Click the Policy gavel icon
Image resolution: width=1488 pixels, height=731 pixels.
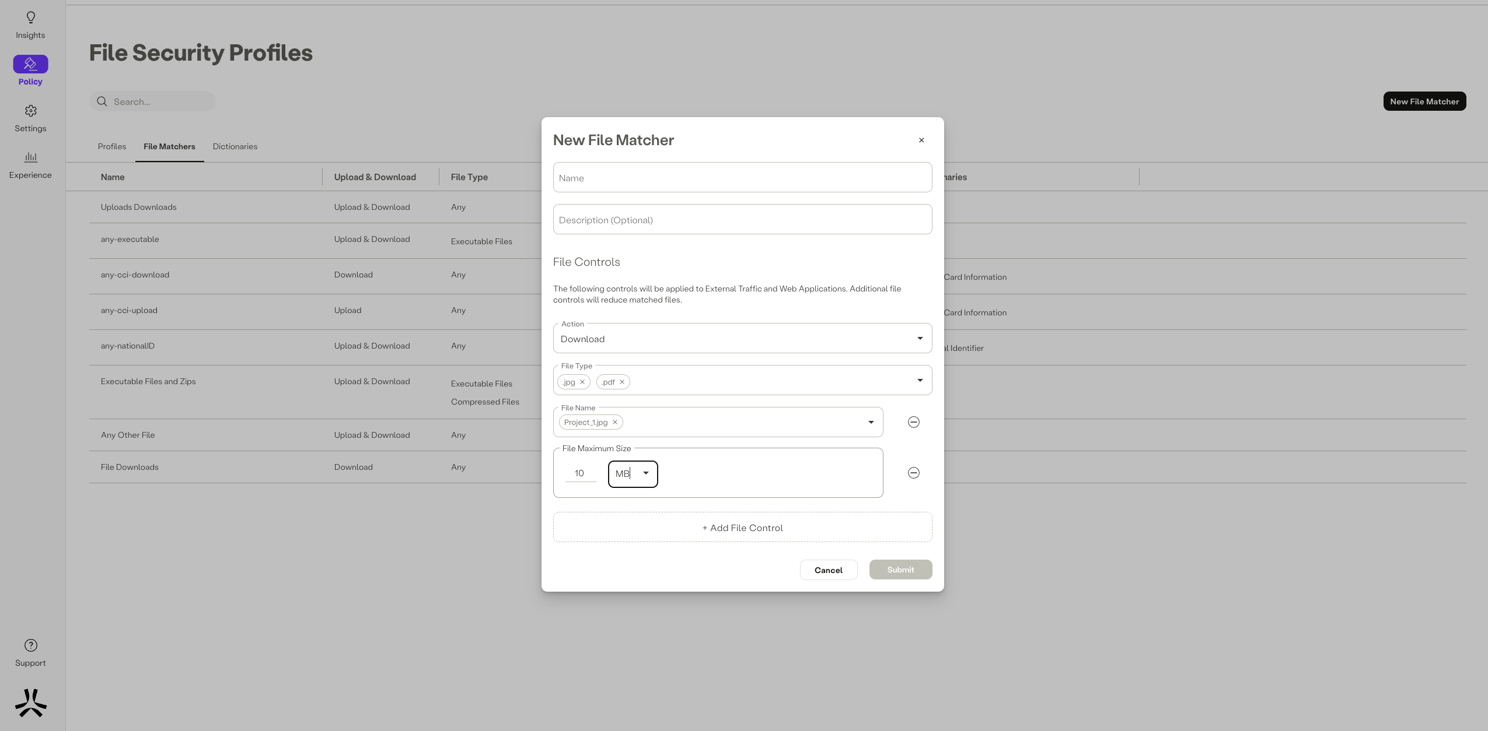(30, 64)
